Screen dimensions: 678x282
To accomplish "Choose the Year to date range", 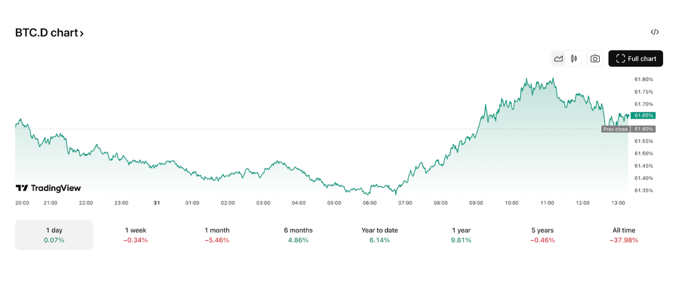I will click(x=379, y=235).
